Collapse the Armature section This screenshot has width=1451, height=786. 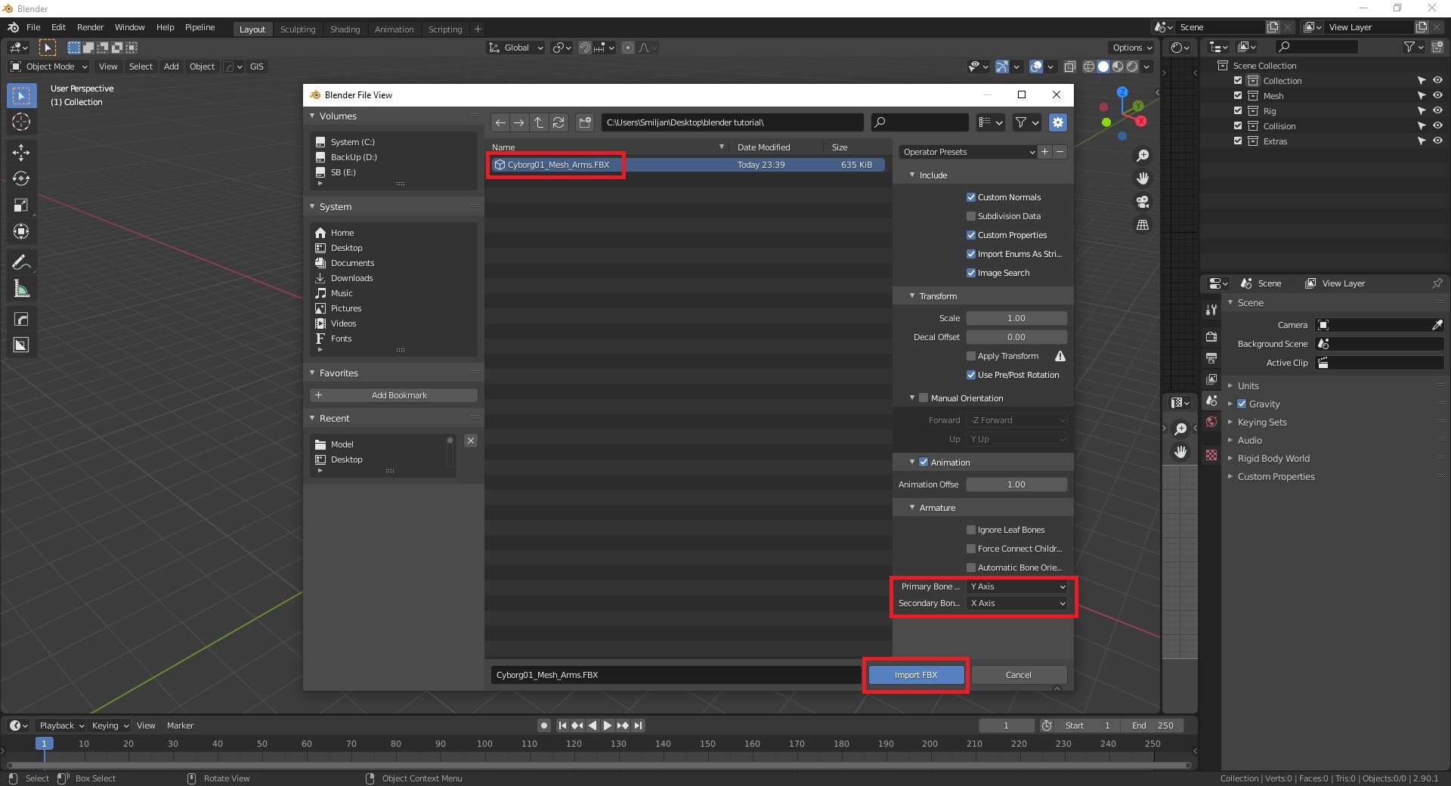click(912, 508)
